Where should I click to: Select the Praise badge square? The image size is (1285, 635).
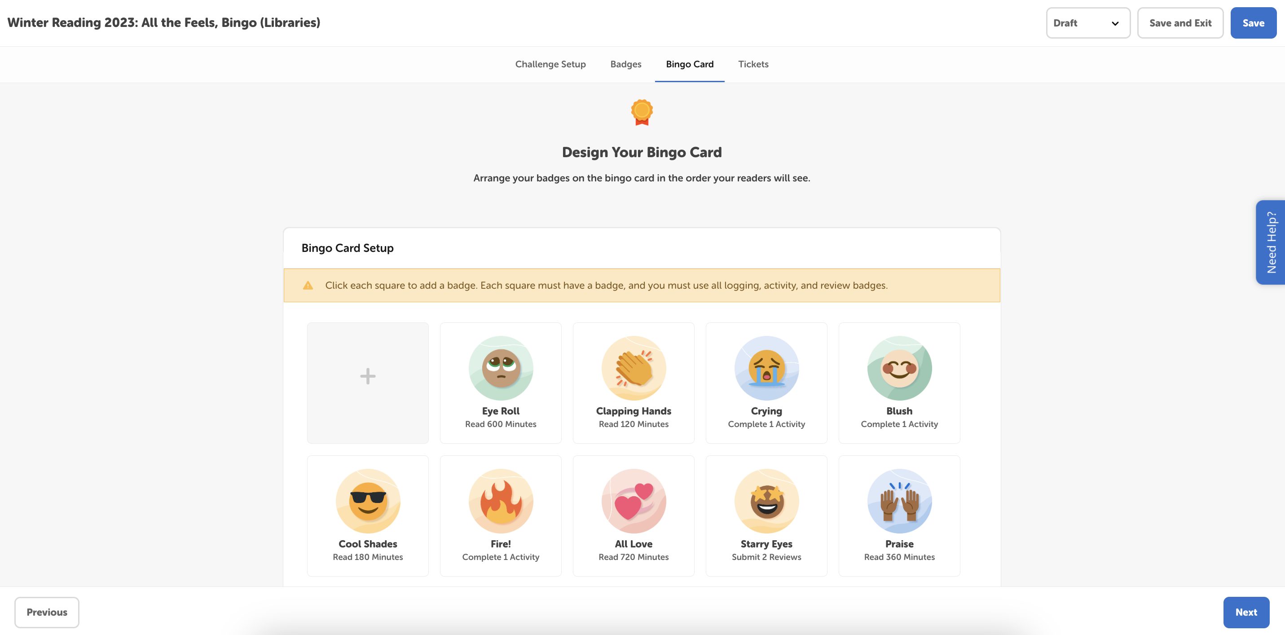point(899,516)
